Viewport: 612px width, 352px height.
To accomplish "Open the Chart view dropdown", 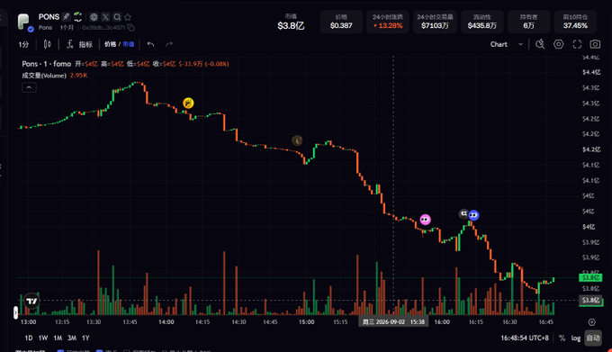I will 506,44.
